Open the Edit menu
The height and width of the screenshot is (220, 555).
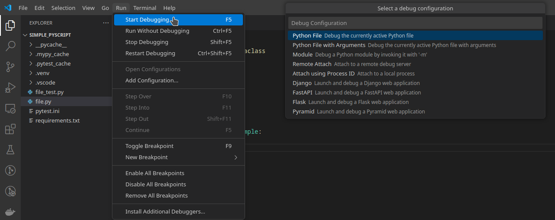coord(39,8)
